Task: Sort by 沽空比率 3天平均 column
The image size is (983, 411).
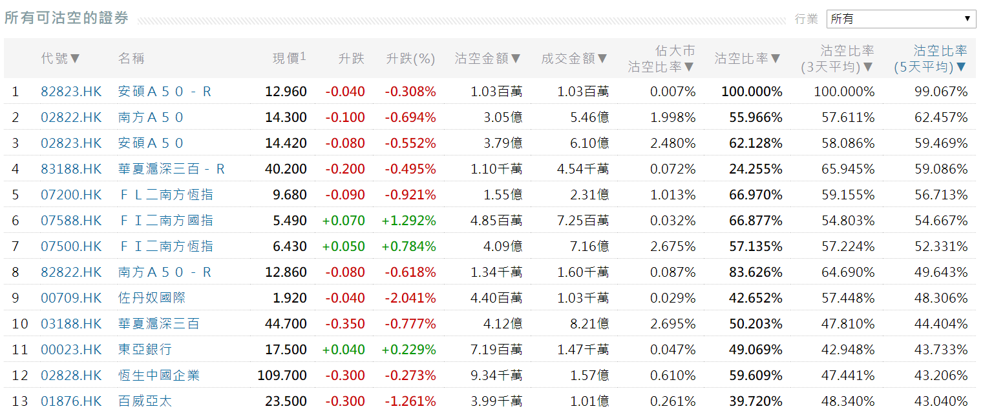Action: point(837,59)
